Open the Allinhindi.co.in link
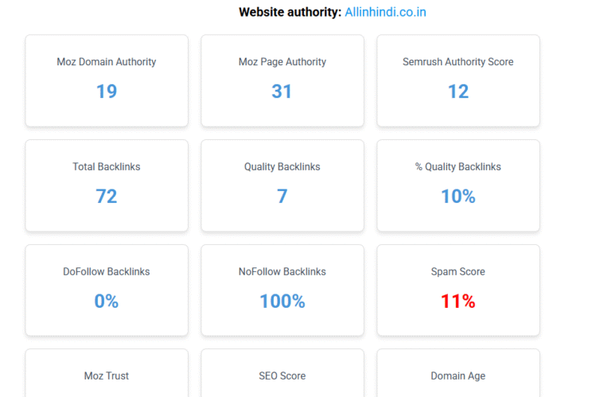 point(385,12)
